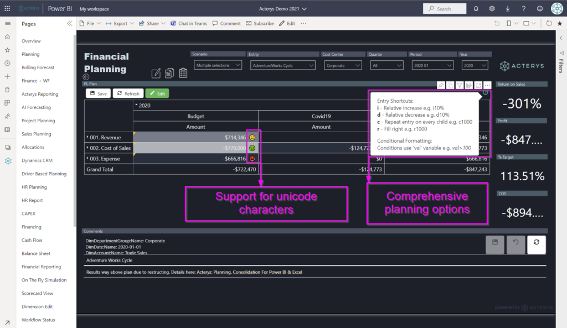The image size is (567, 328).
Task: Click the Save button above the plan table
Action: pos(97,93)
